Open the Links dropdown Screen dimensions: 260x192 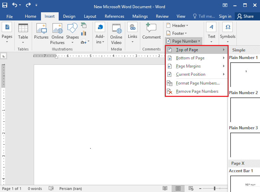(132, 33)
